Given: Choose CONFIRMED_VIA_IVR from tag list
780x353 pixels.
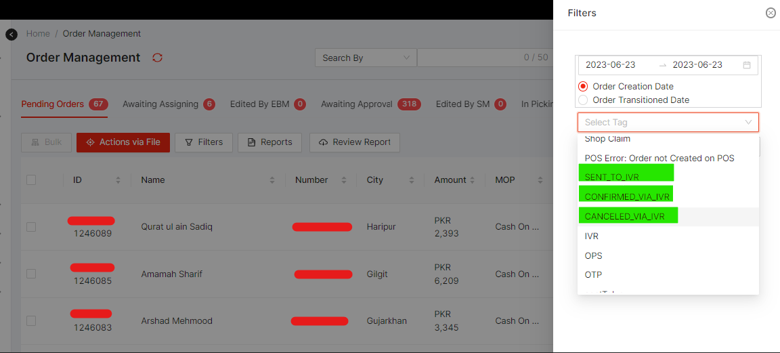Looking at the screenshot, I should 627,197.
